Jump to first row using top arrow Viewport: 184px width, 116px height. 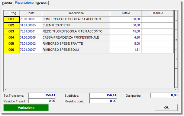point(176,20)
